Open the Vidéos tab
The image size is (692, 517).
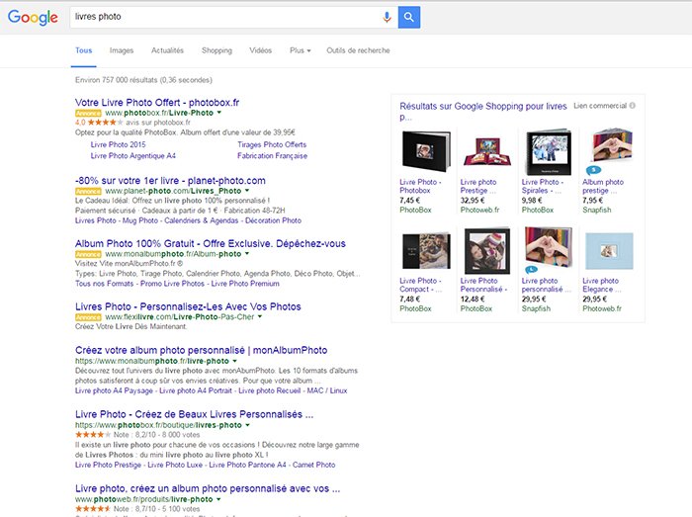[260, 50]
